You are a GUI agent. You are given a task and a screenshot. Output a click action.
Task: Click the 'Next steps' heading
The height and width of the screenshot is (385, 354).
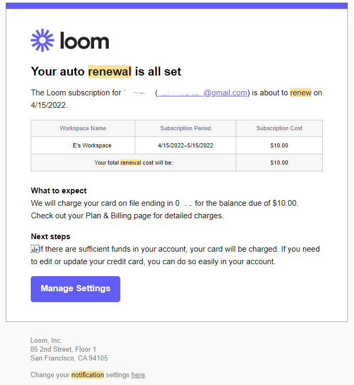click(50, 237)
